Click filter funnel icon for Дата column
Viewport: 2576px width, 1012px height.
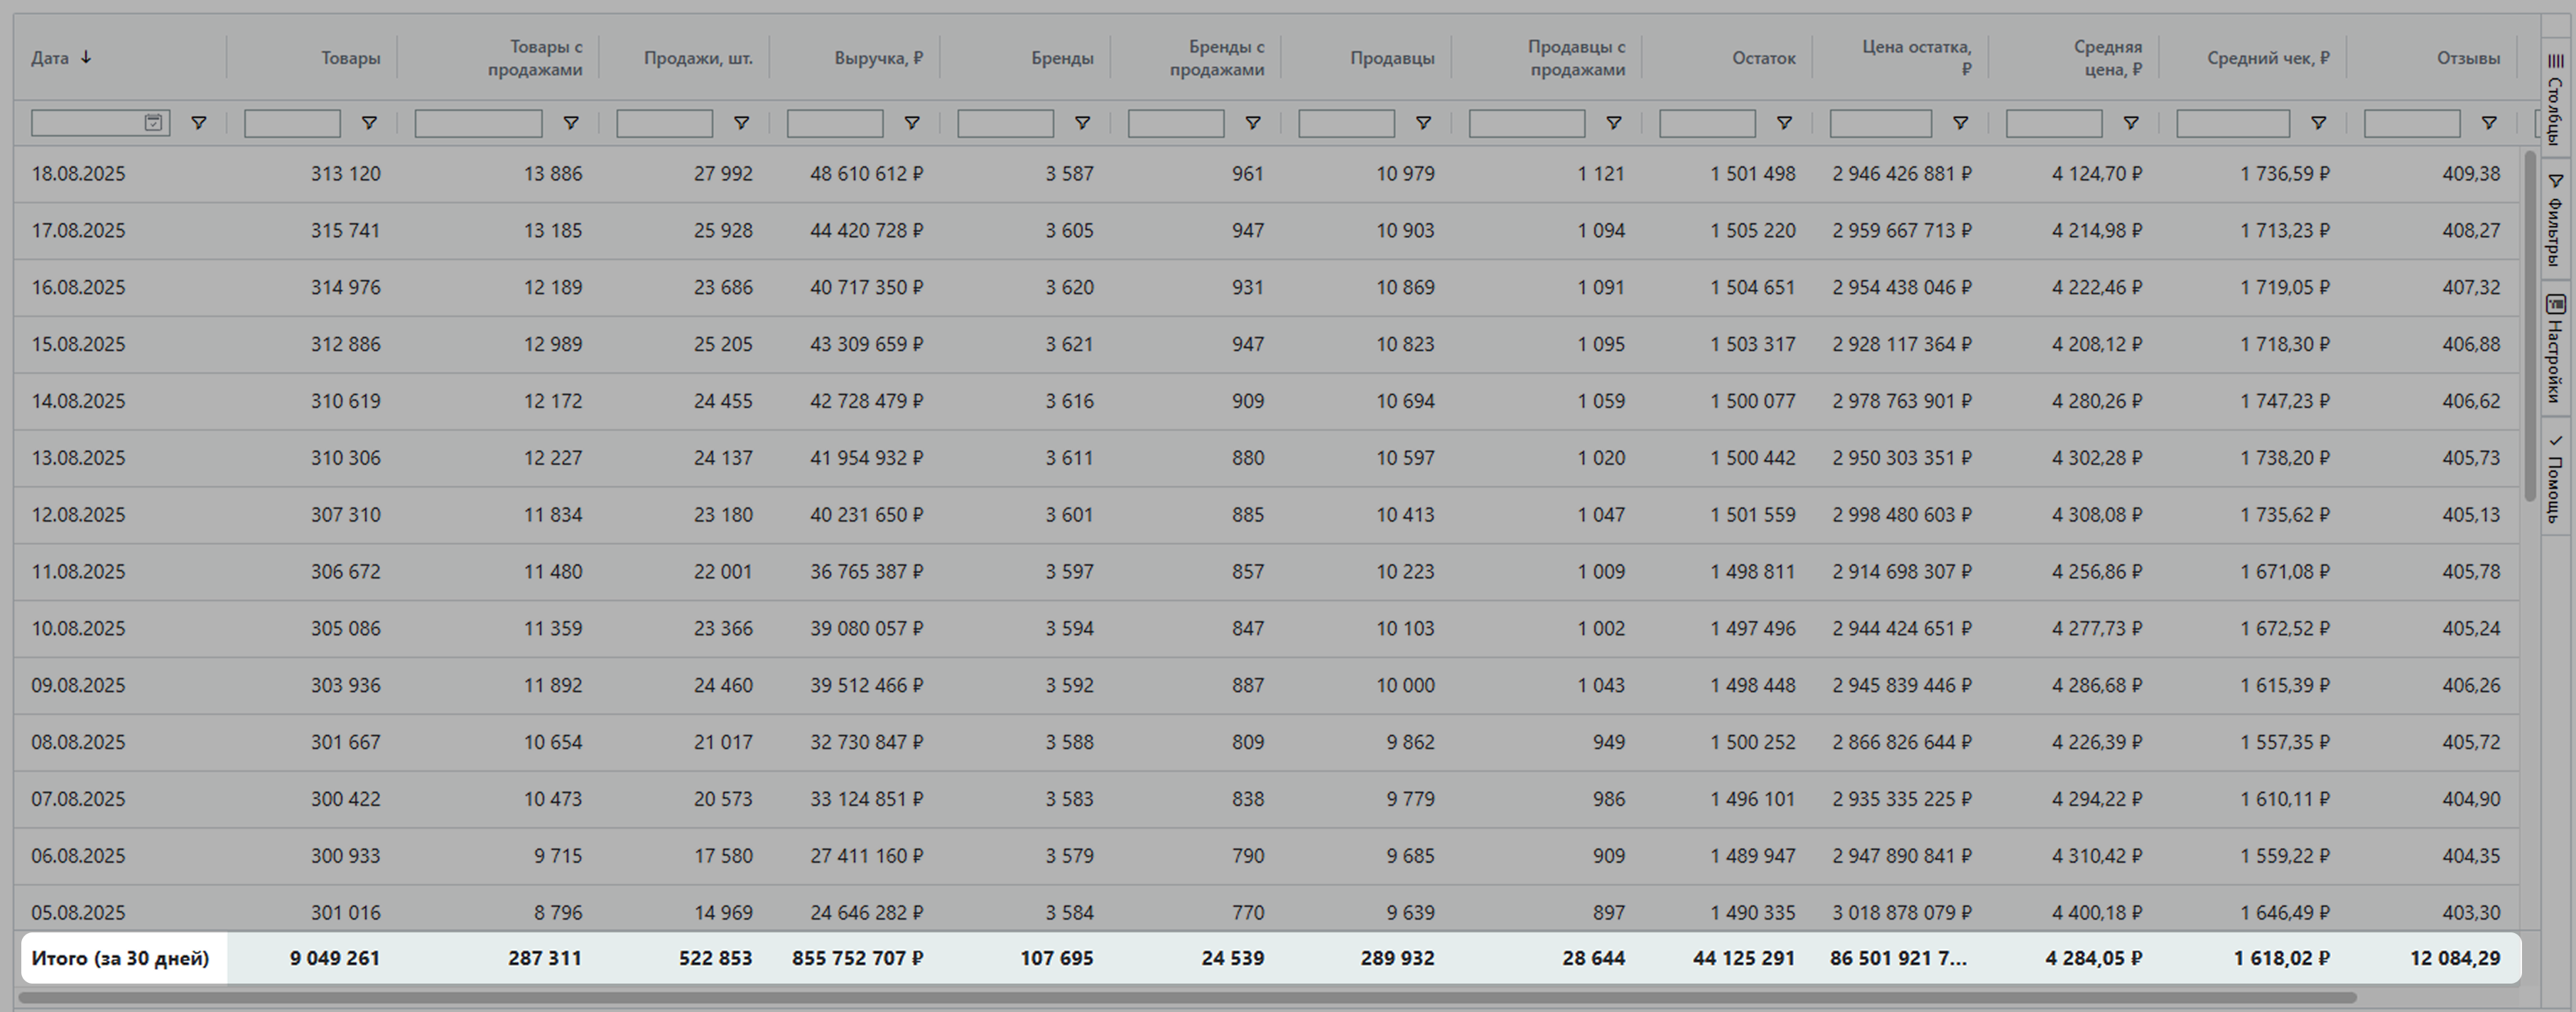tap(198, 123)
